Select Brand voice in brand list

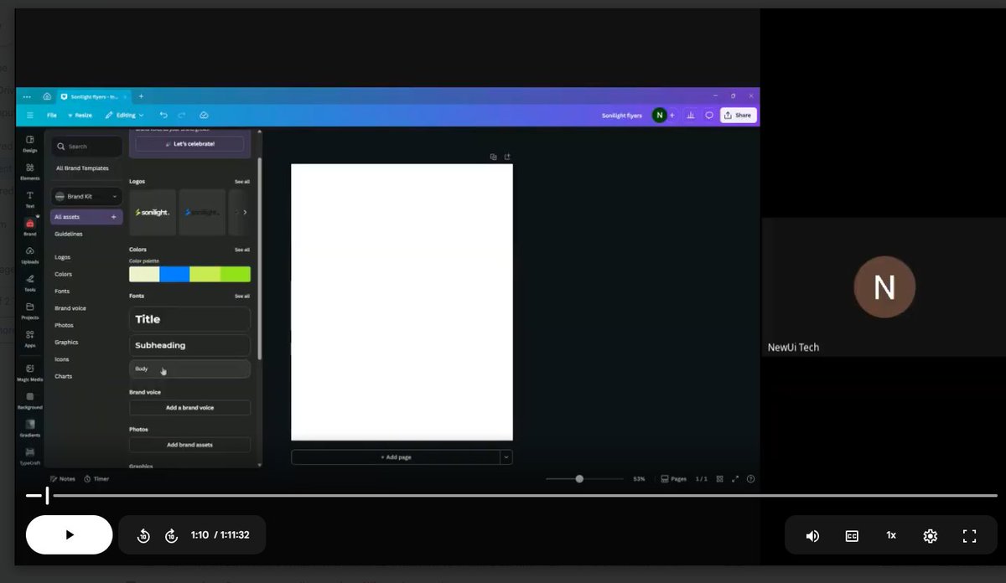(x=70, y=308)
